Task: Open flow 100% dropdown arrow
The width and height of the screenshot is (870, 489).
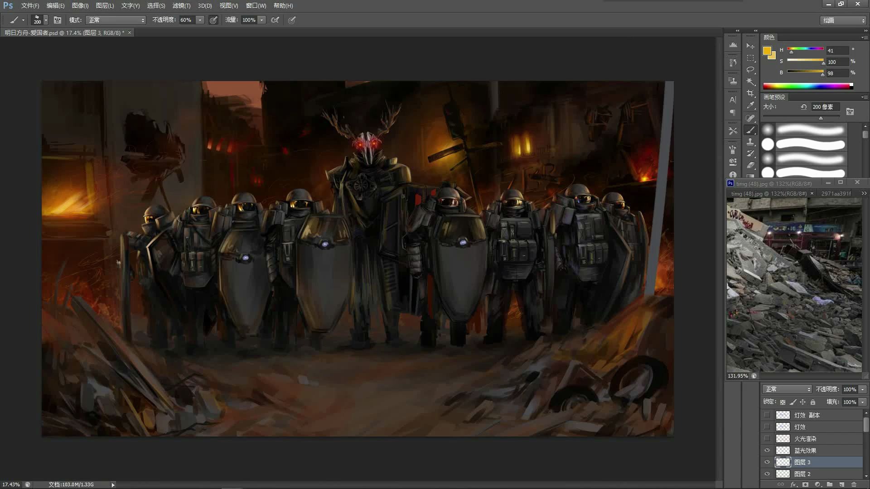Action: tap(261, 20)
